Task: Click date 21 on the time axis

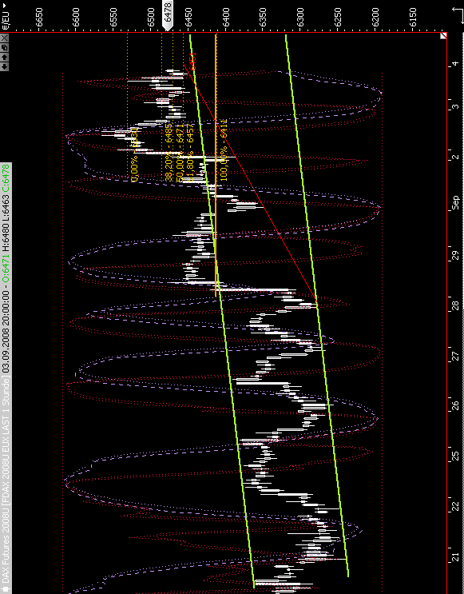Action: [x=455, y=557]
